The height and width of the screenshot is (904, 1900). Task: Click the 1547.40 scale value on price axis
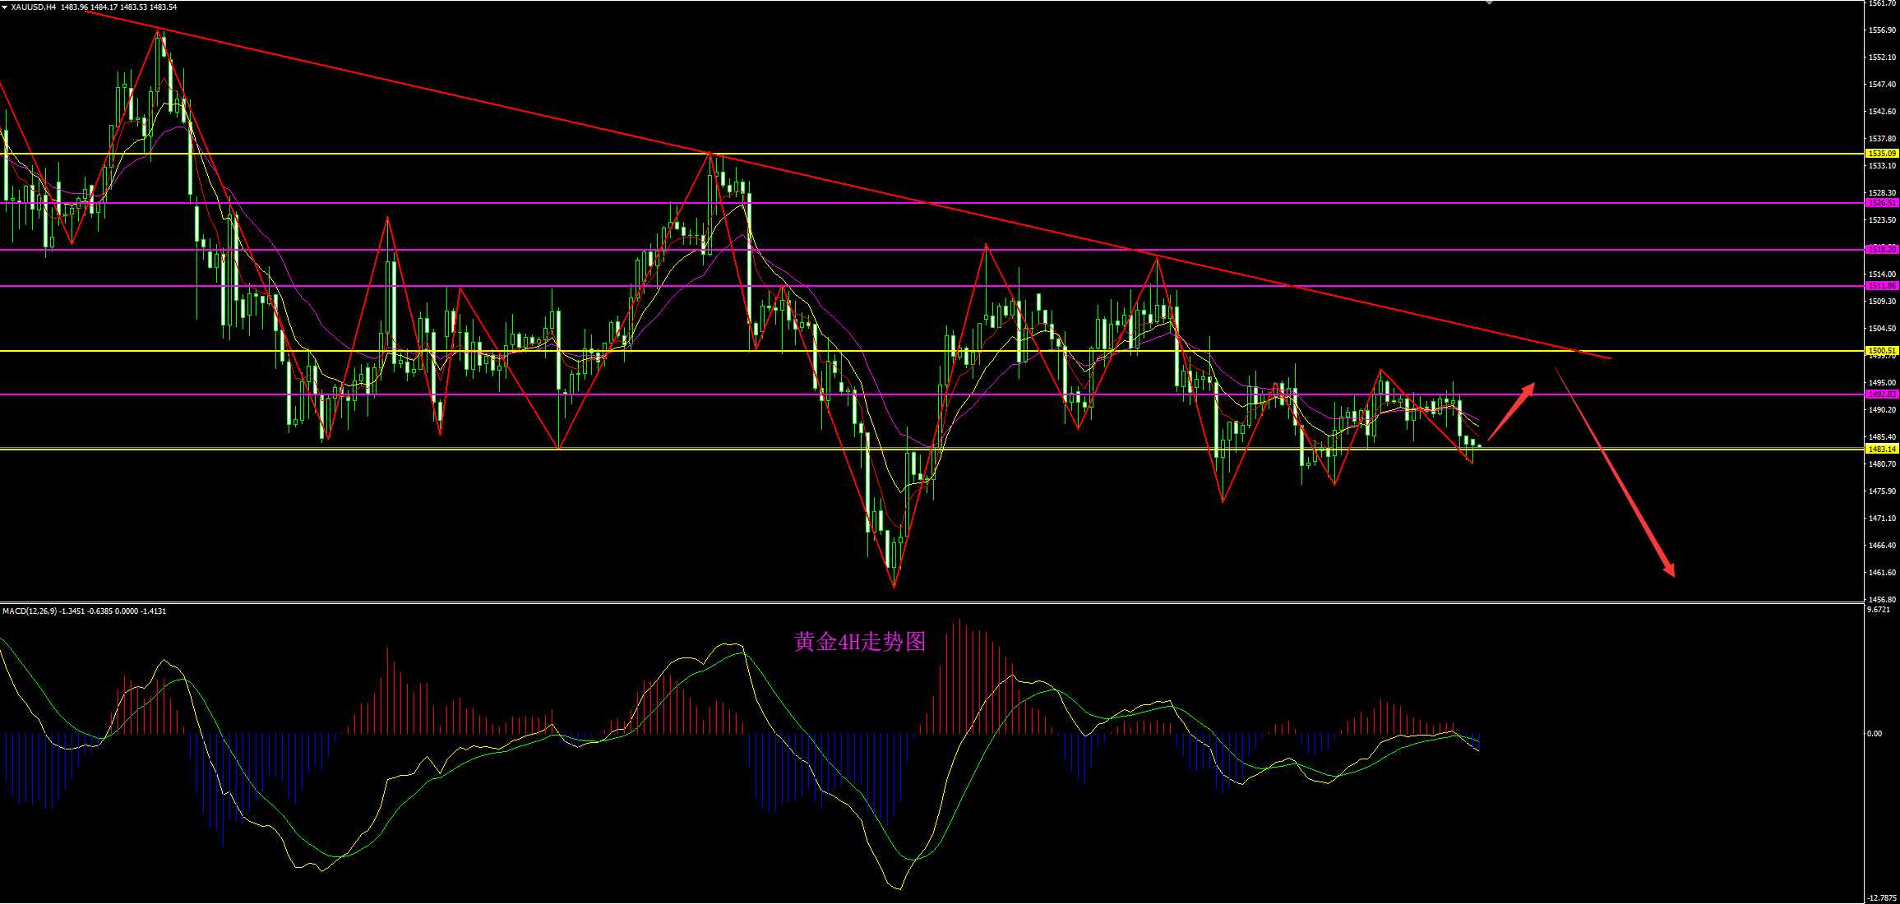click(x=1882, y=85)
